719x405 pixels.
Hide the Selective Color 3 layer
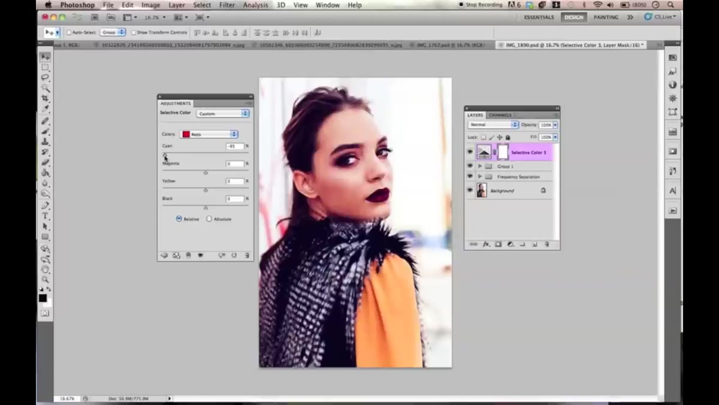(x=470, y=152)
